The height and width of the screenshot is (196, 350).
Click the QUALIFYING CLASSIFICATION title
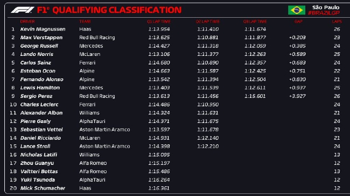(x=117, y=10)
